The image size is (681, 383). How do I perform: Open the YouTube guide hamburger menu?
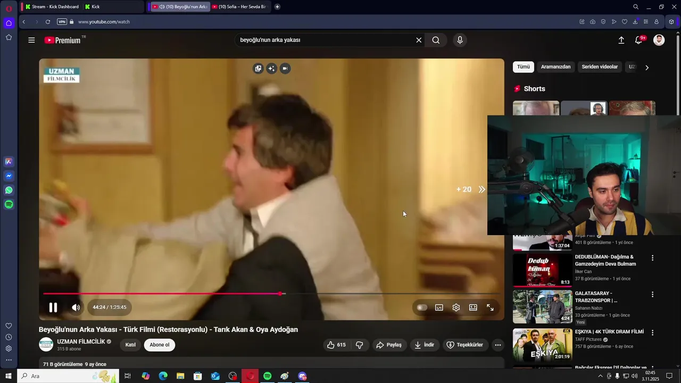point(31,40)
